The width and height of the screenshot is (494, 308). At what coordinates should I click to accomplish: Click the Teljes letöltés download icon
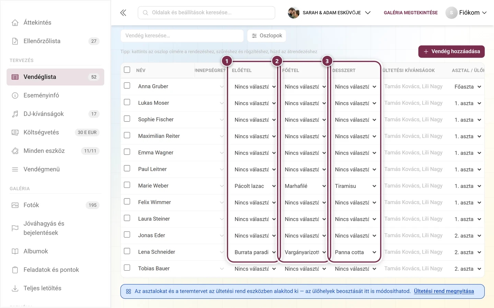(15, 288)
